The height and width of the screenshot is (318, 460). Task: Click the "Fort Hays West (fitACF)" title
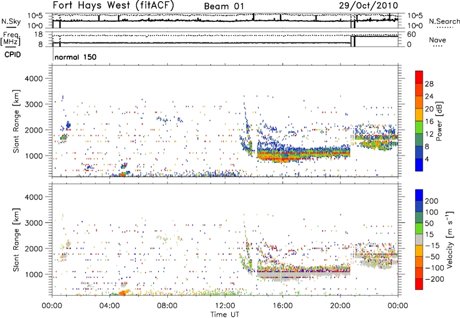pos(113,5)
